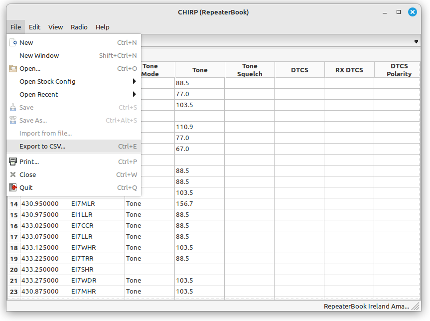Select row number 23 header
The image size is (430, 321).
tap(14, 292)
